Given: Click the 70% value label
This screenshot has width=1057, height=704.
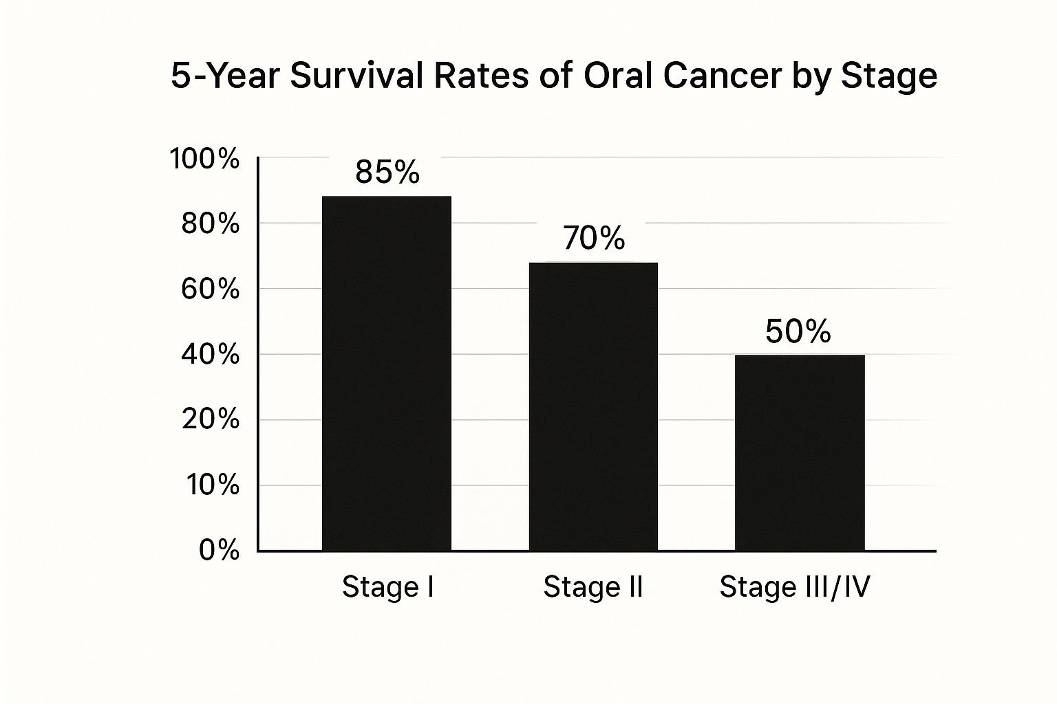Looking at the screenshot, I should (594, 239).
